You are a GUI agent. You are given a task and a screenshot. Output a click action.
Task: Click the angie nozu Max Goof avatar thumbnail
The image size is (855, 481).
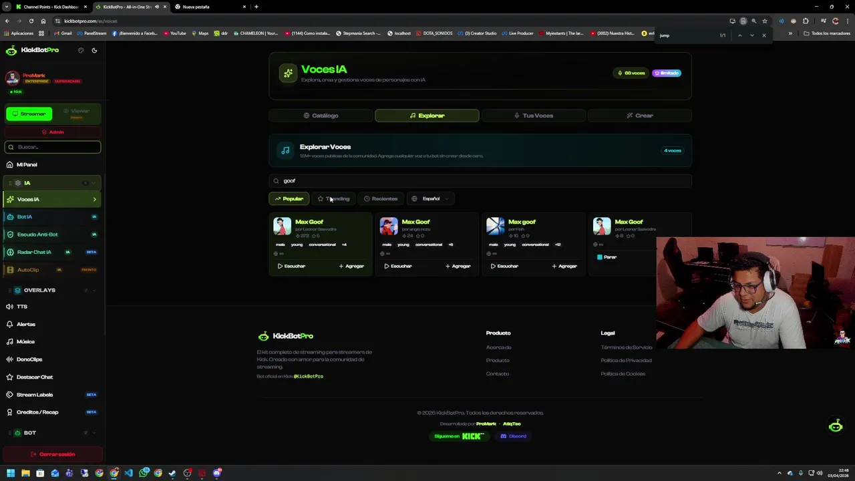[389, 226]
